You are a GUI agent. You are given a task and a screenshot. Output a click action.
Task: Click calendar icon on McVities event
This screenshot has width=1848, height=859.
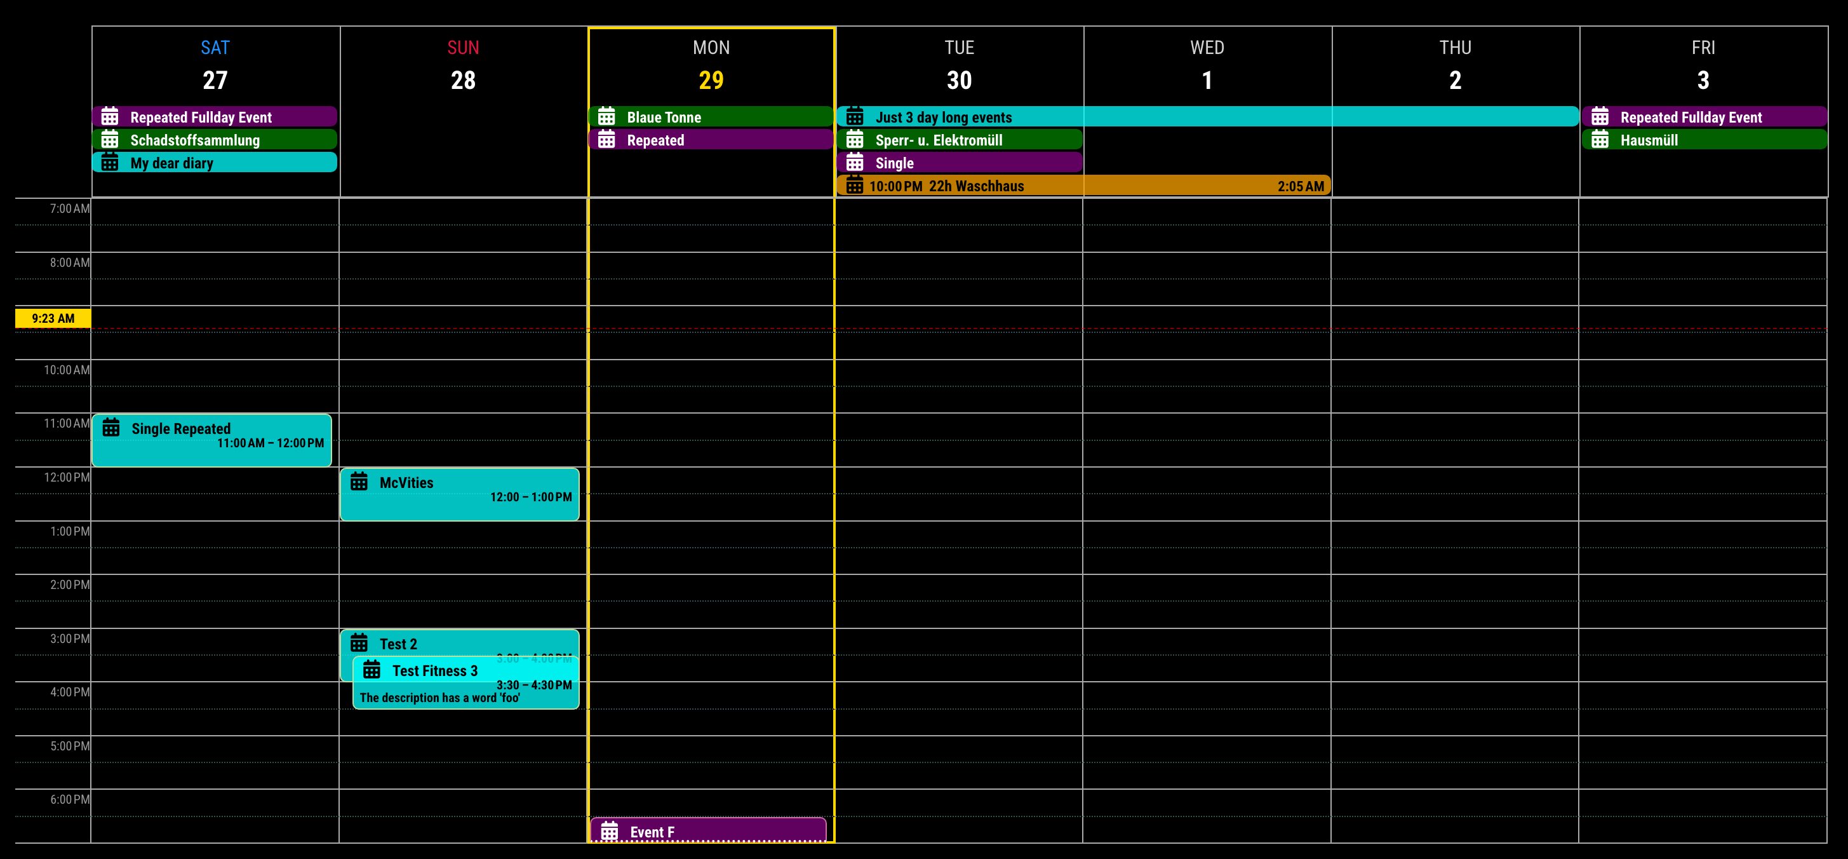(359, 482)
